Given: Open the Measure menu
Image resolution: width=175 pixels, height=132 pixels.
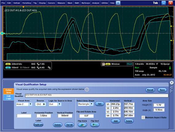Looking at the screenshot, I should click(x=61, y=3).
